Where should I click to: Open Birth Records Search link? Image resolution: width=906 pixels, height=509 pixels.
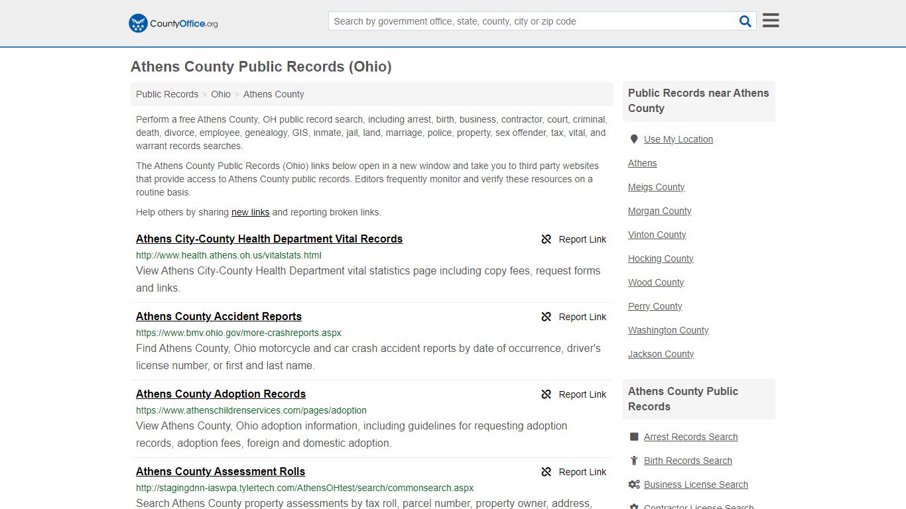tap(688, 461)
